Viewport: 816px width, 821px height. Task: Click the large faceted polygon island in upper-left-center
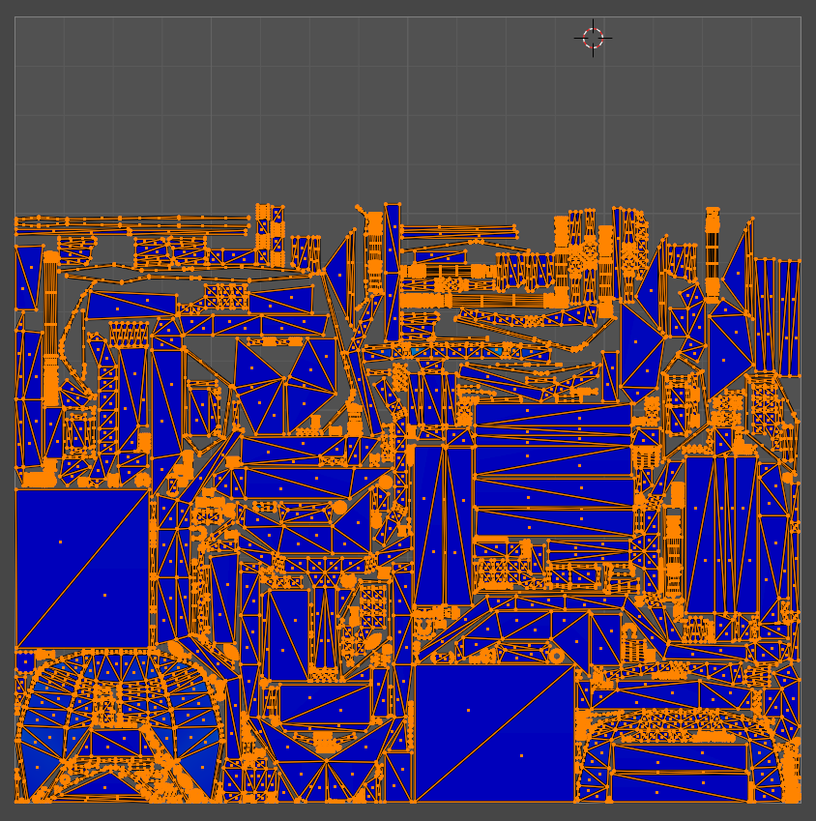click(284, 384)
